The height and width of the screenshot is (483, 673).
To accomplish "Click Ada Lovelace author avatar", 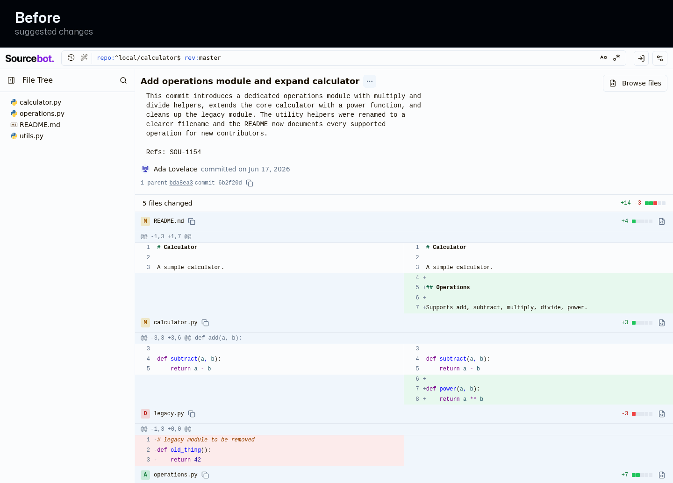I will tap(145, 169).
